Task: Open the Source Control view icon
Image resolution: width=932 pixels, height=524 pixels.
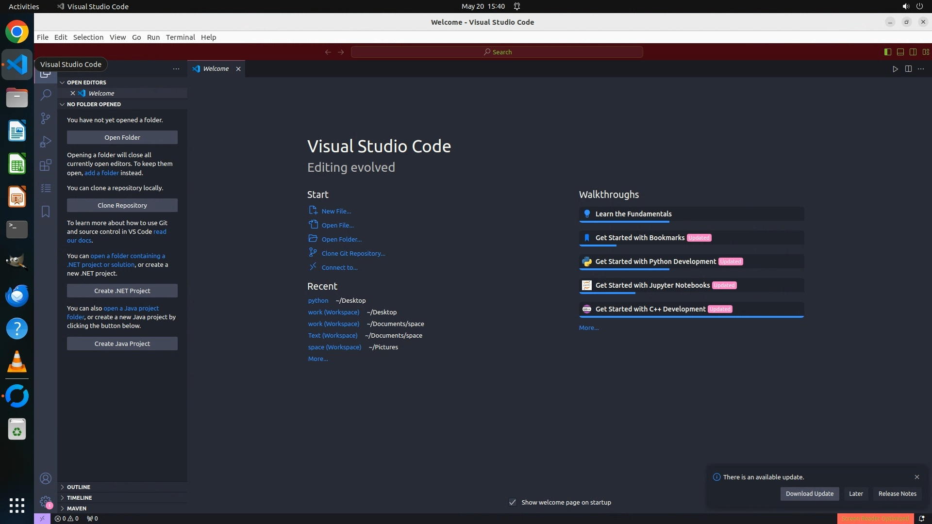Action: point(46,118)
